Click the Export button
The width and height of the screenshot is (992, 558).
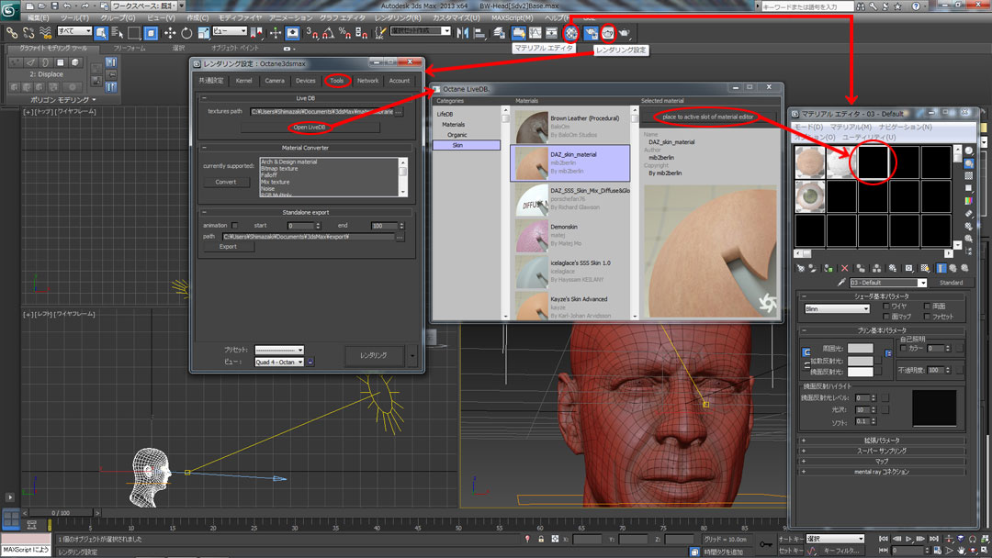pos(228,247)
